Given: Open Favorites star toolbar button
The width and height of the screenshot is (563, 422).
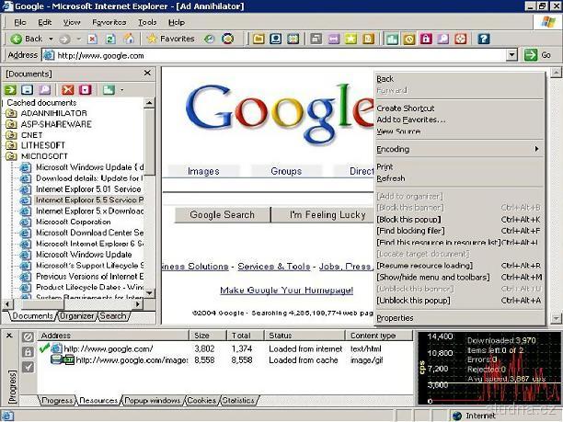Looking at the screenshot, I should pos(171,39).
